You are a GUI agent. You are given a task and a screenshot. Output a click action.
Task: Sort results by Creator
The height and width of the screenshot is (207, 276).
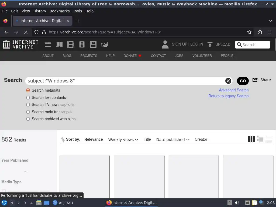point(201,139)
